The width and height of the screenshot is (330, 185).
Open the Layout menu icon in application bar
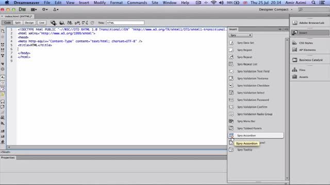34,9
